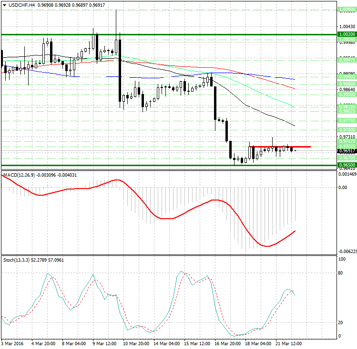
Task: Click the 14 Mar 04:00 time label
Action: tap(166, 344)
